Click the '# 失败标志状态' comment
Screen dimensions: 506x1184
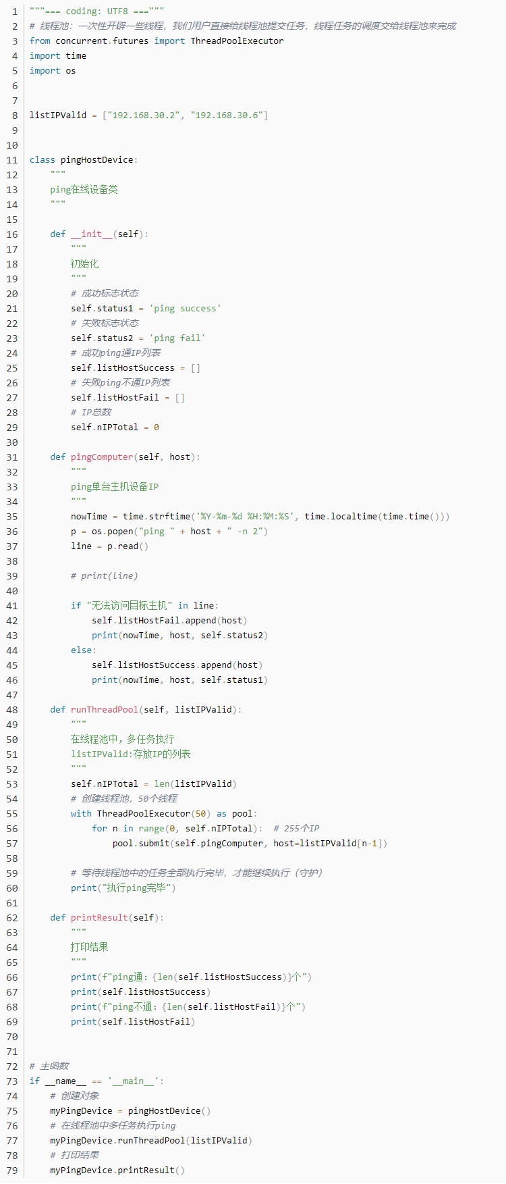click(x=105, y=324)
